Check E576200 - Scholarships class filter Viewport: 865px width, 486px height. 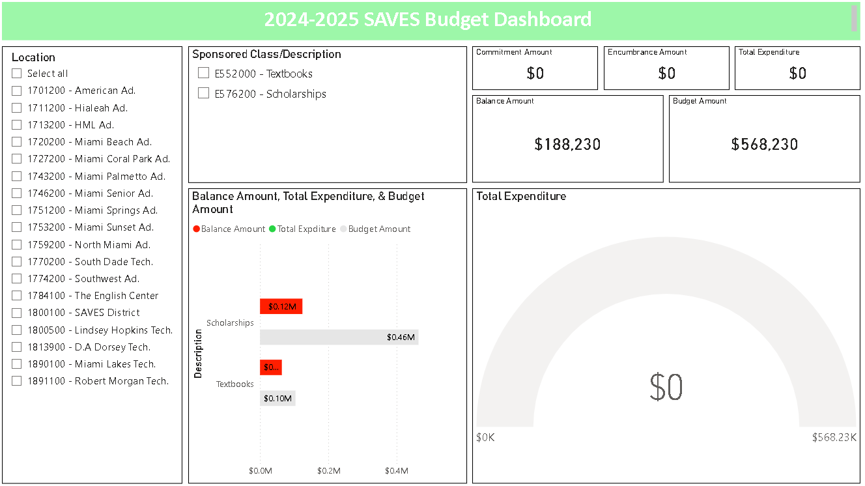click(204, 93)
